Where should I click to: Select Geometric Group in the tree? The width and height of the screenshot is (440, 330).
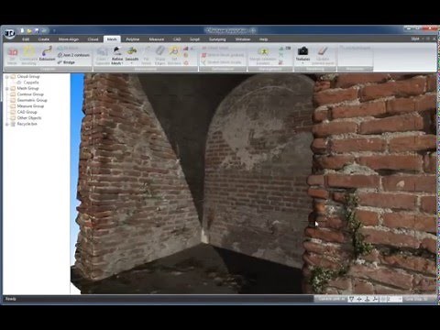[x=32, y=100]
